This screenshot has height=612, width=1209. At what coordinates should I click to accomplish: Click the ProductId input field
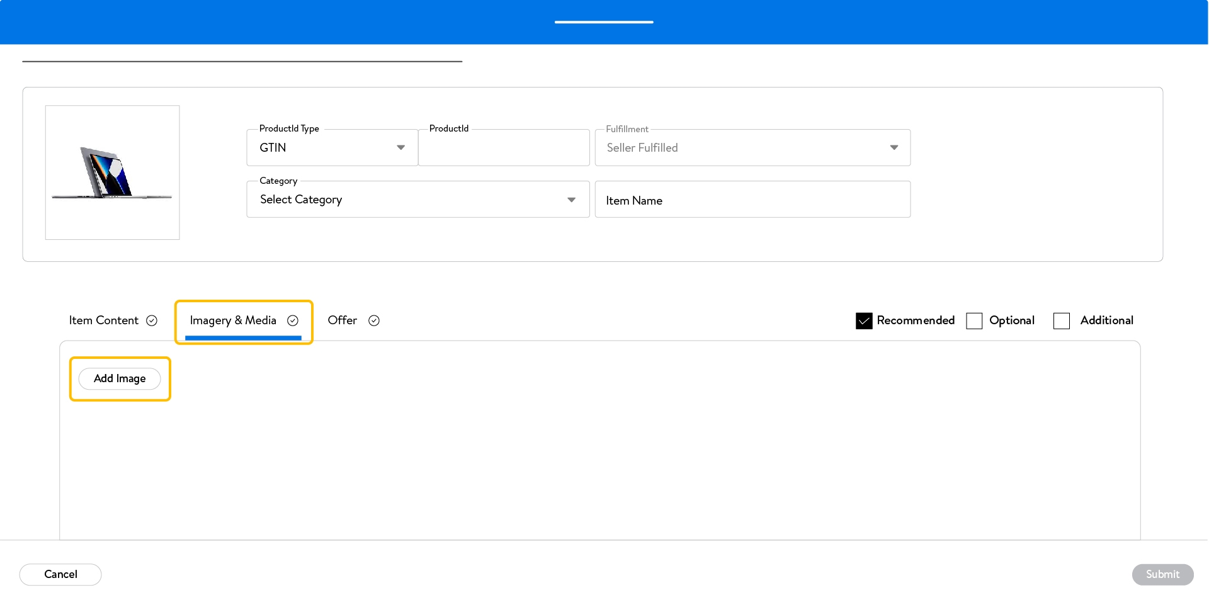(504, 147)
